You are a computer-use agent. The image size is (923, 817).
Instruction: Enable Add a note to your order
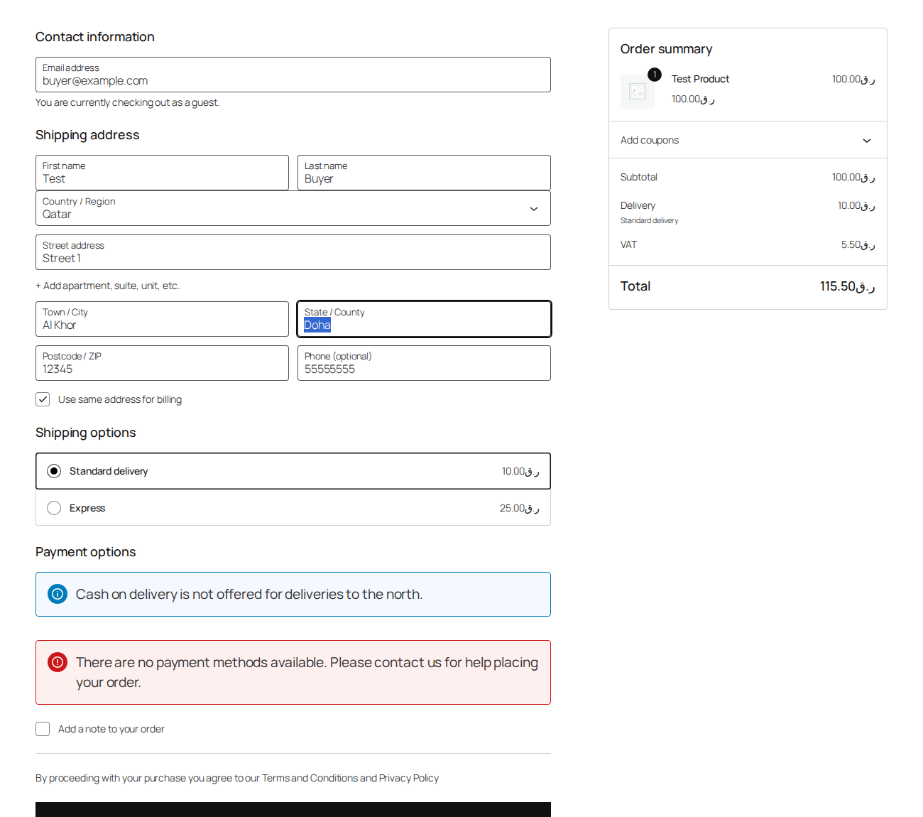click(43, 729)
